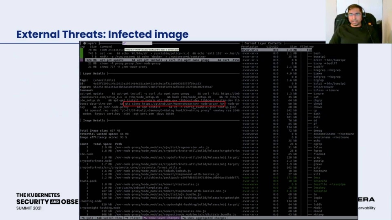Click the 'Digest:' sha256 value
Viewport: 392px width, 220px height.
(153, 87)
